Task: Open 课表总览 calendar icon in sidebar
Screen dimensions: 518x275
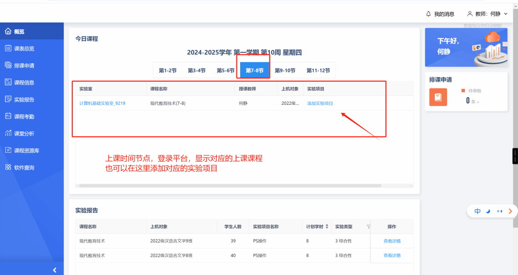Action: [8, 48]
